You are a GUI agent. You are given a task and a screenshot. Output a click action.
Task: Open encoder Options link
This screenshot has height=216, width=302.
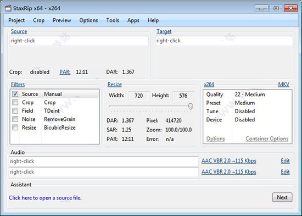[x=216, y=139]
